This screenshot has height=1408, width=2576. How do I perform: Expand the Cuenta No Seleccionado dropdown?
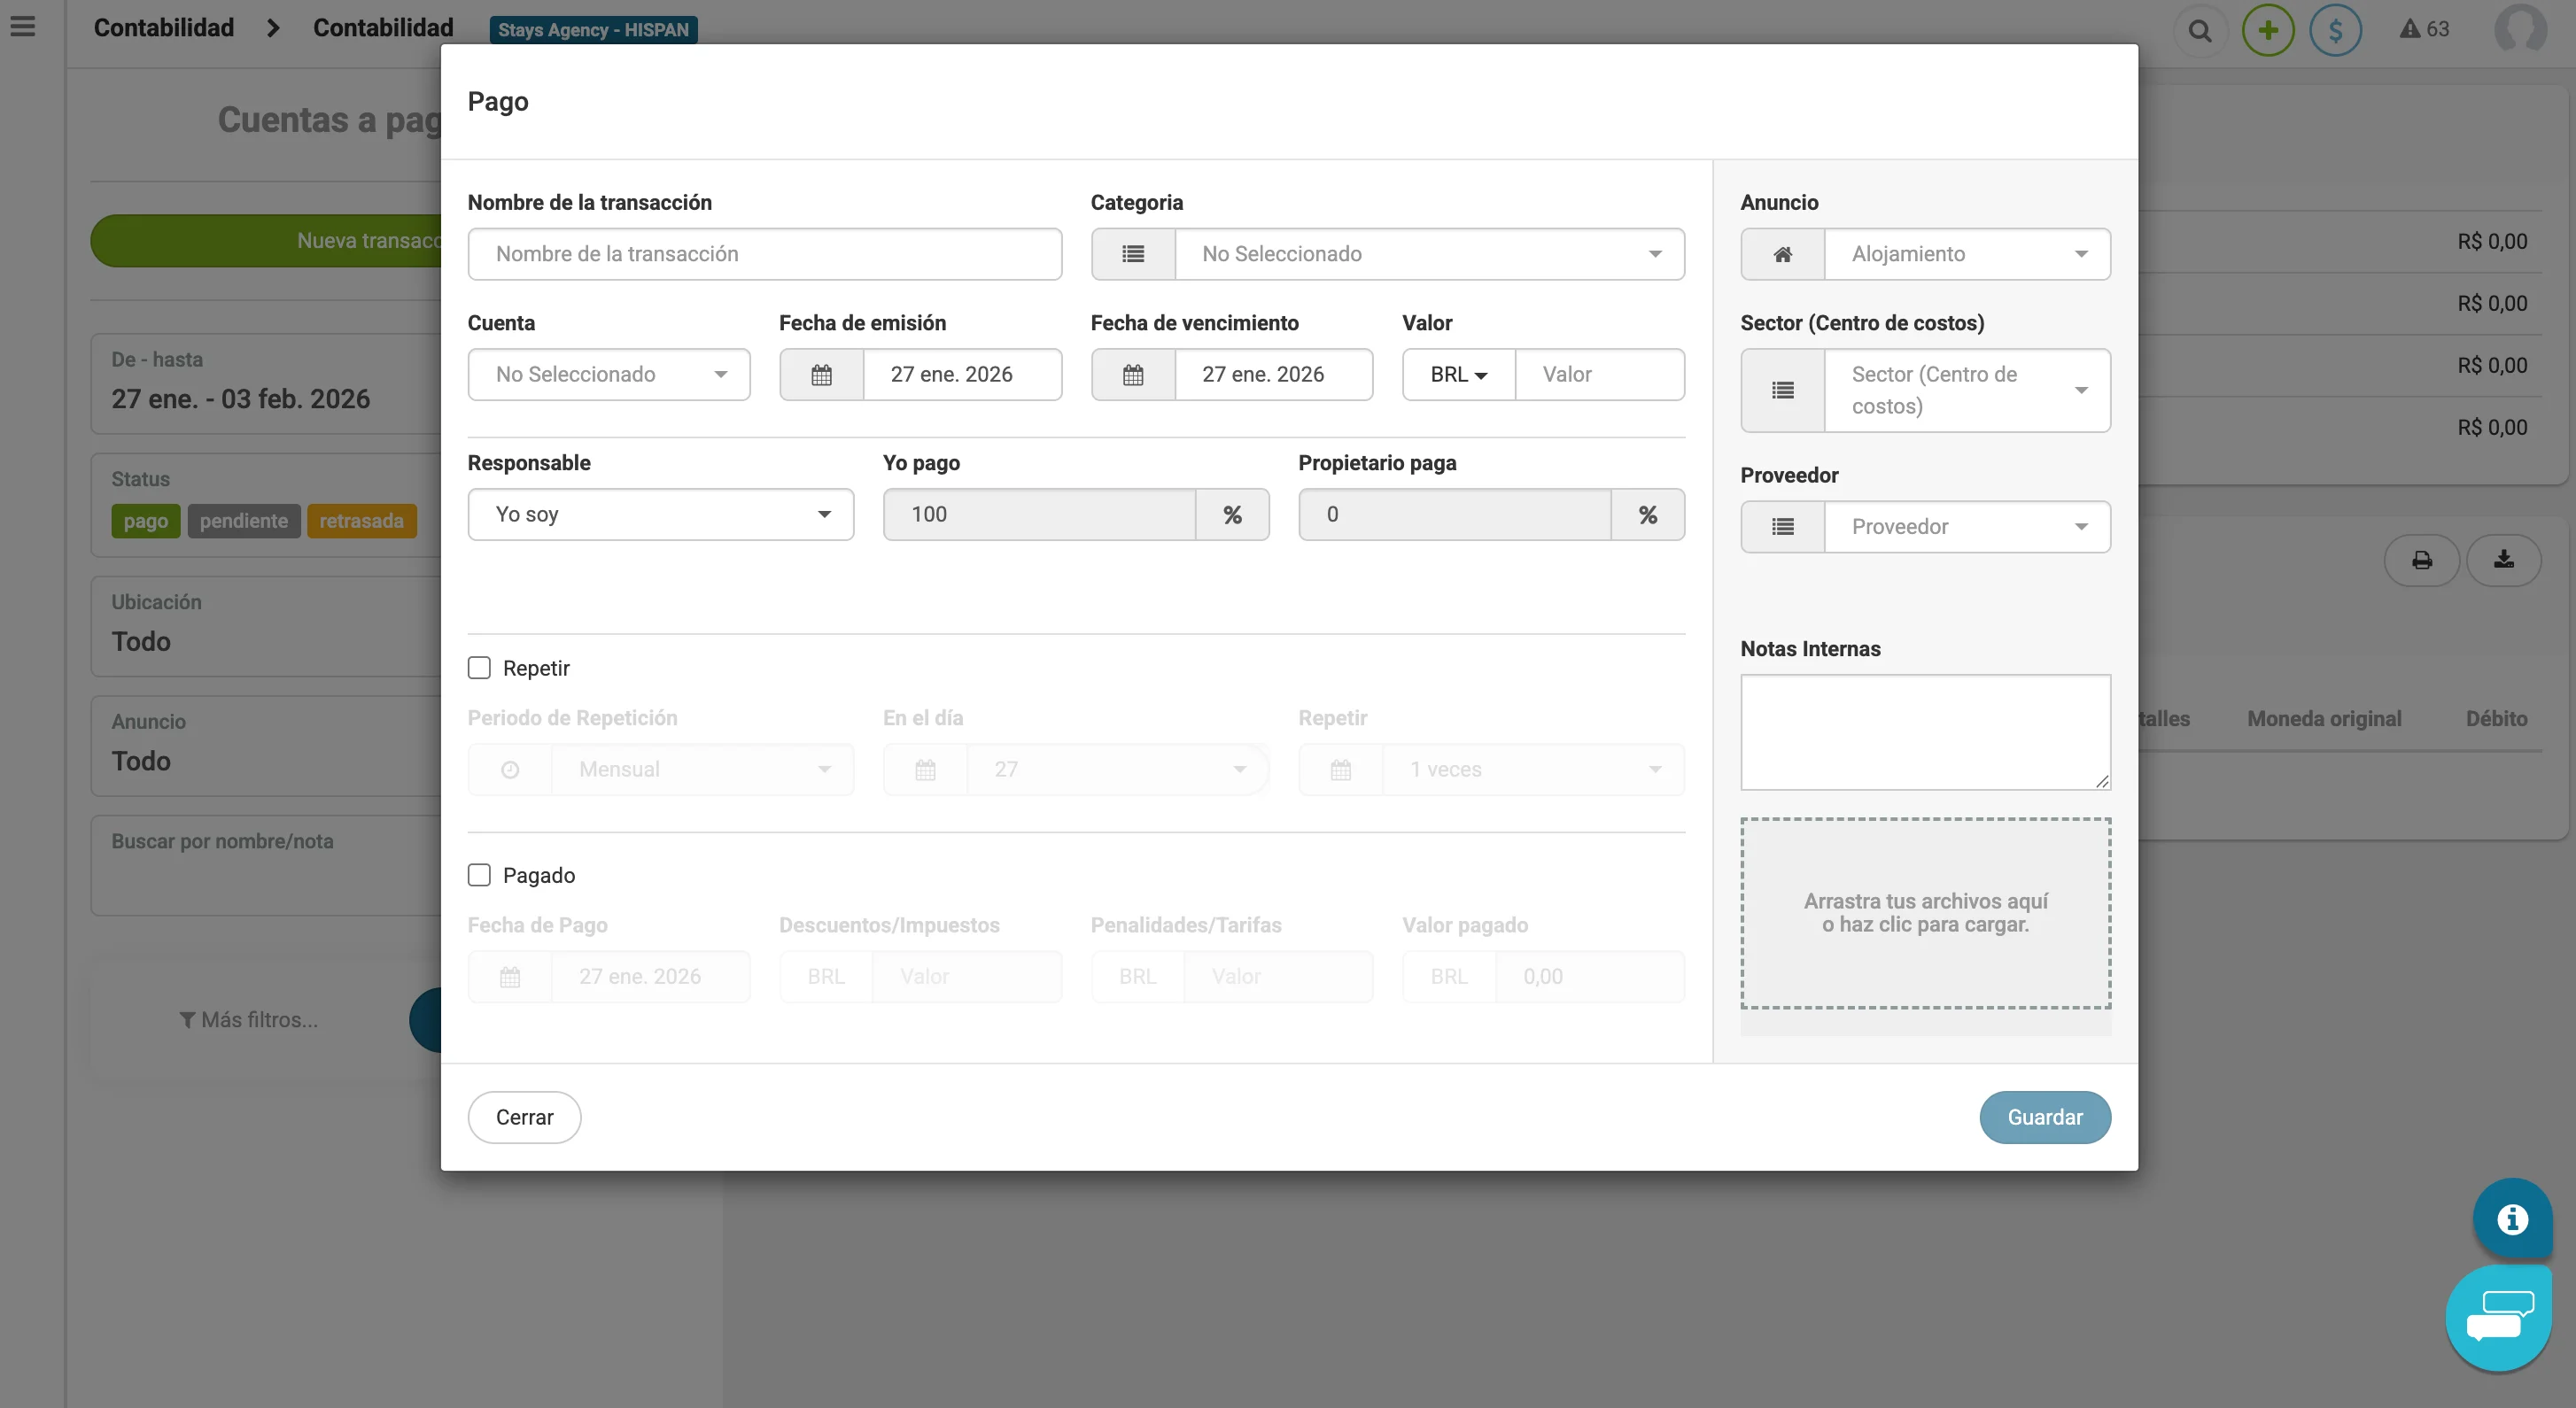pos(608,375)
